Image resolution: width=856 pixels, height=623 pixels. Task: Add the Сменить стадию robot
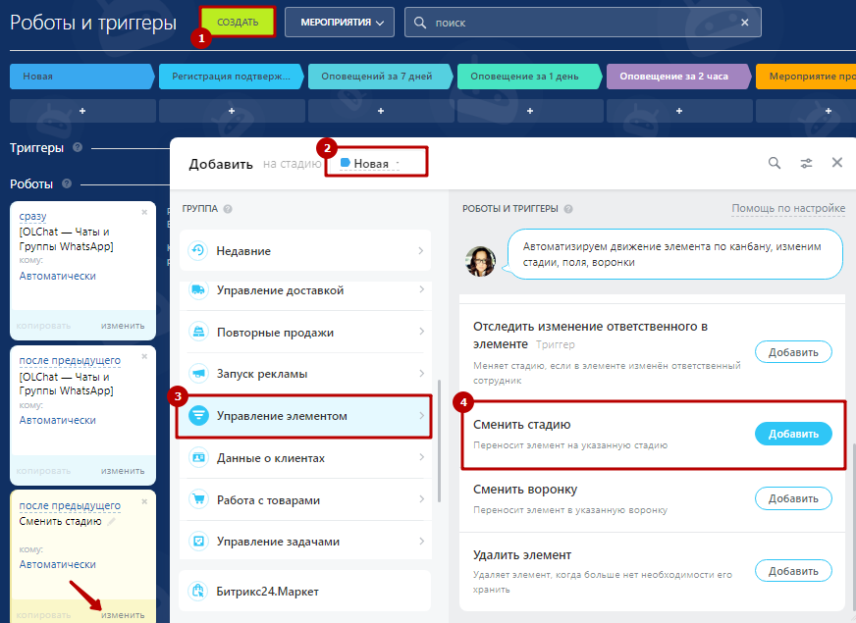(x=792, y=434)
